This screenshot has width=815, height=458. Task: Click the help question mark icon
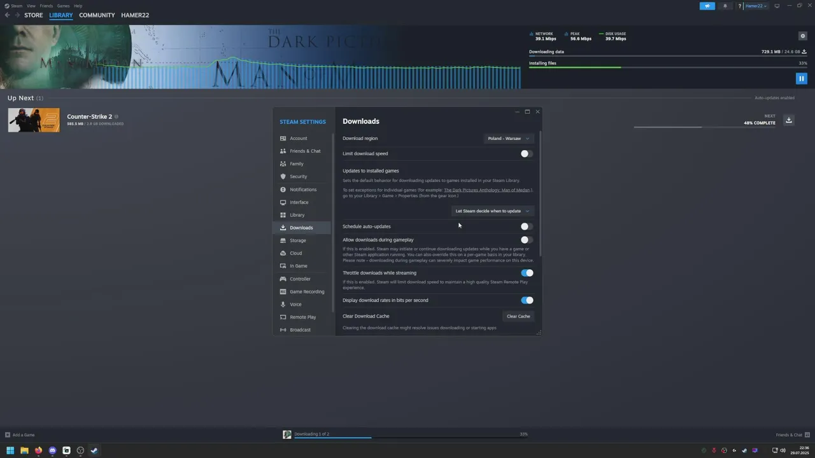tap(740, 6)
